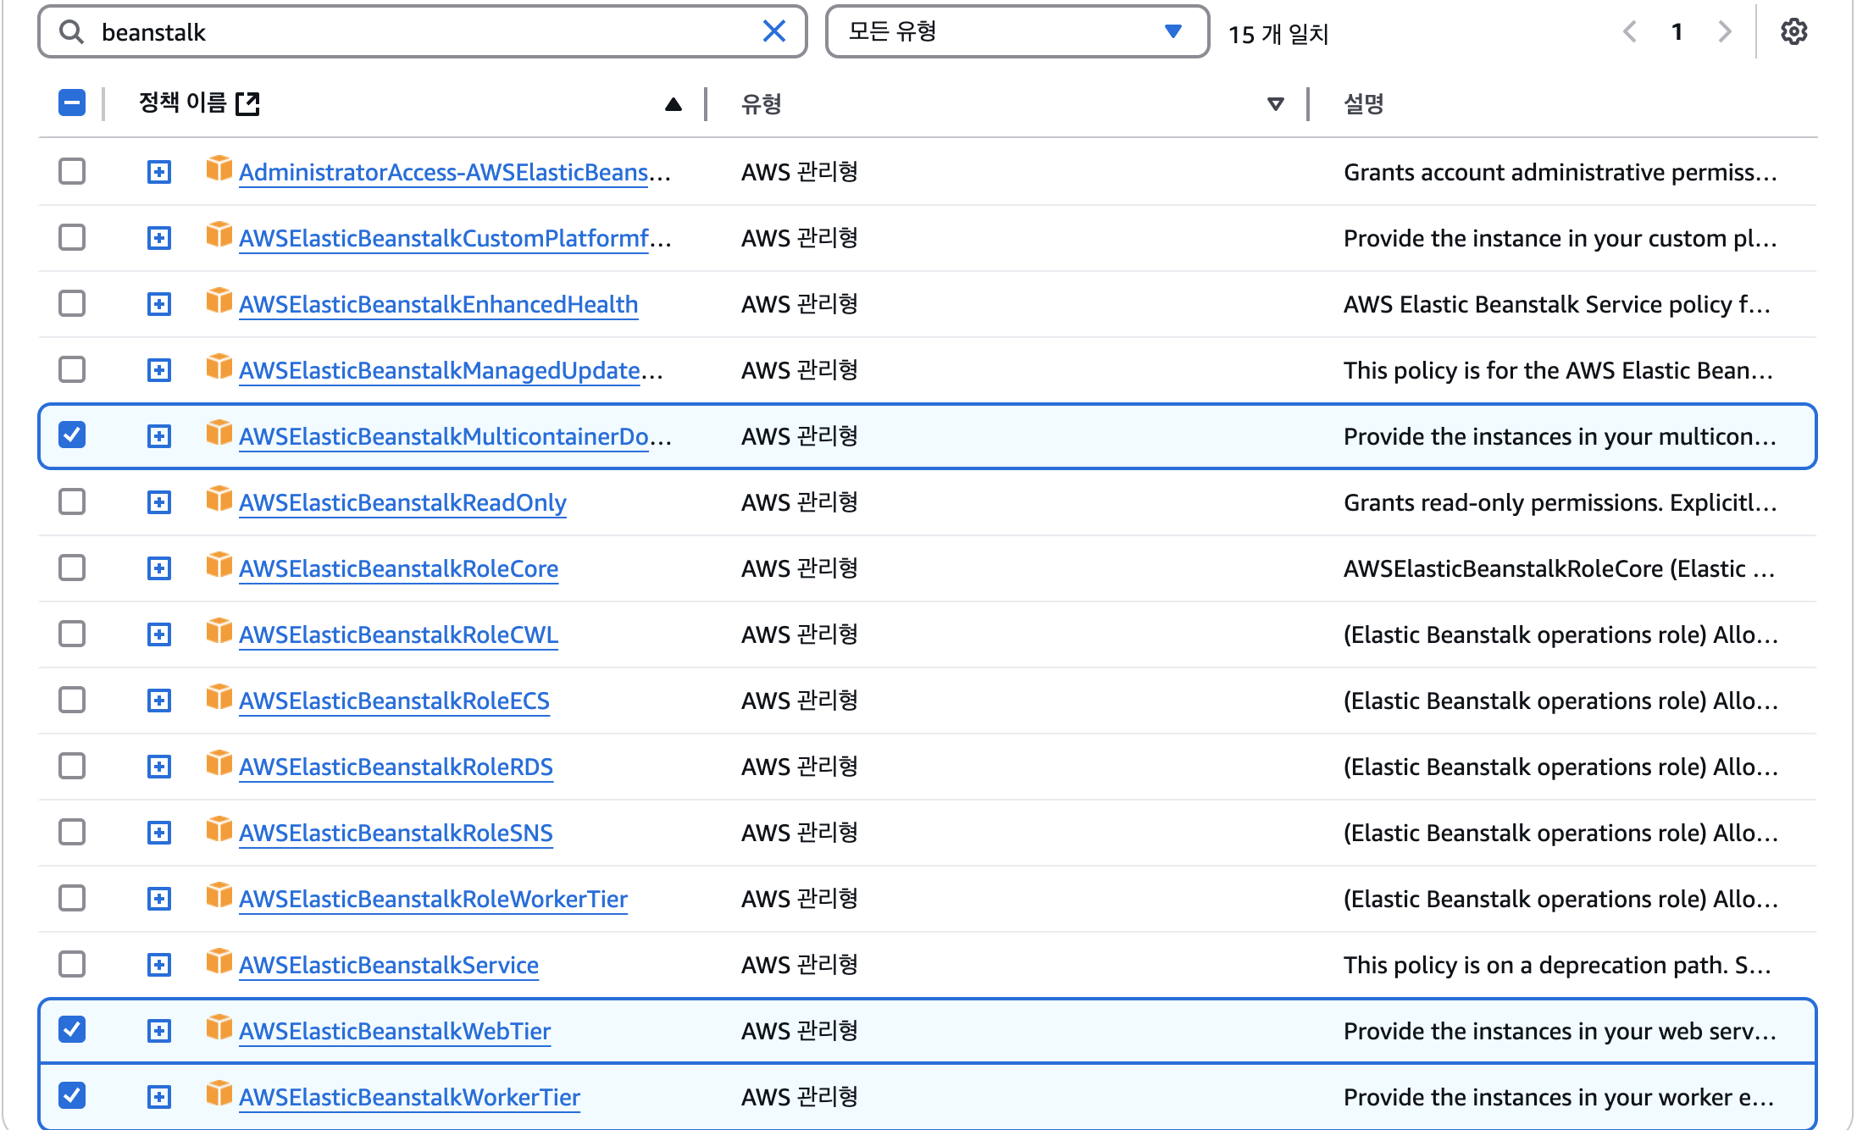Uncheck AWSElasticBeanstalkWebTier policy checkbox
Screen dimensions: 1857x1130
[72, 1029]
